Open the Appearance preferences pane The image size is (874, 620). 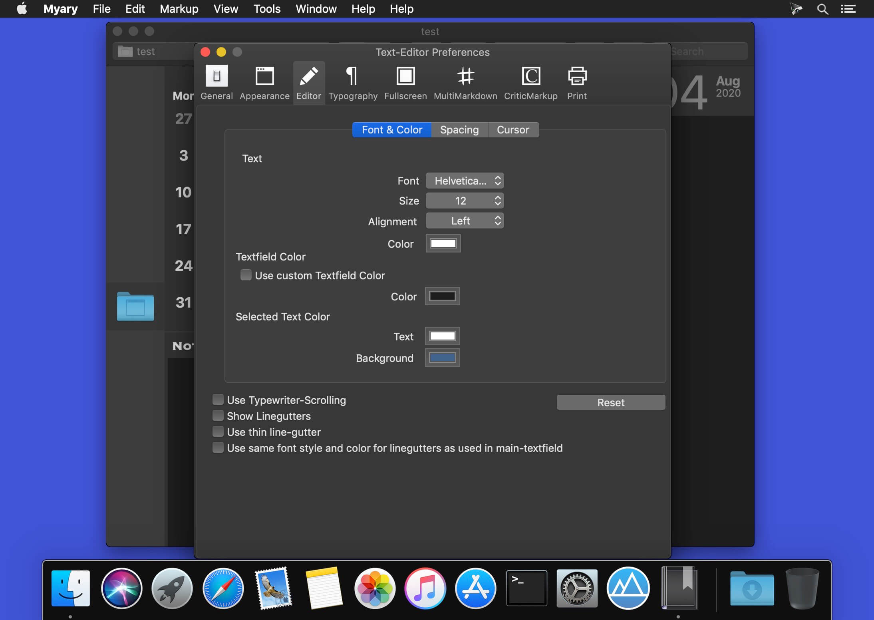click(264, 83)
